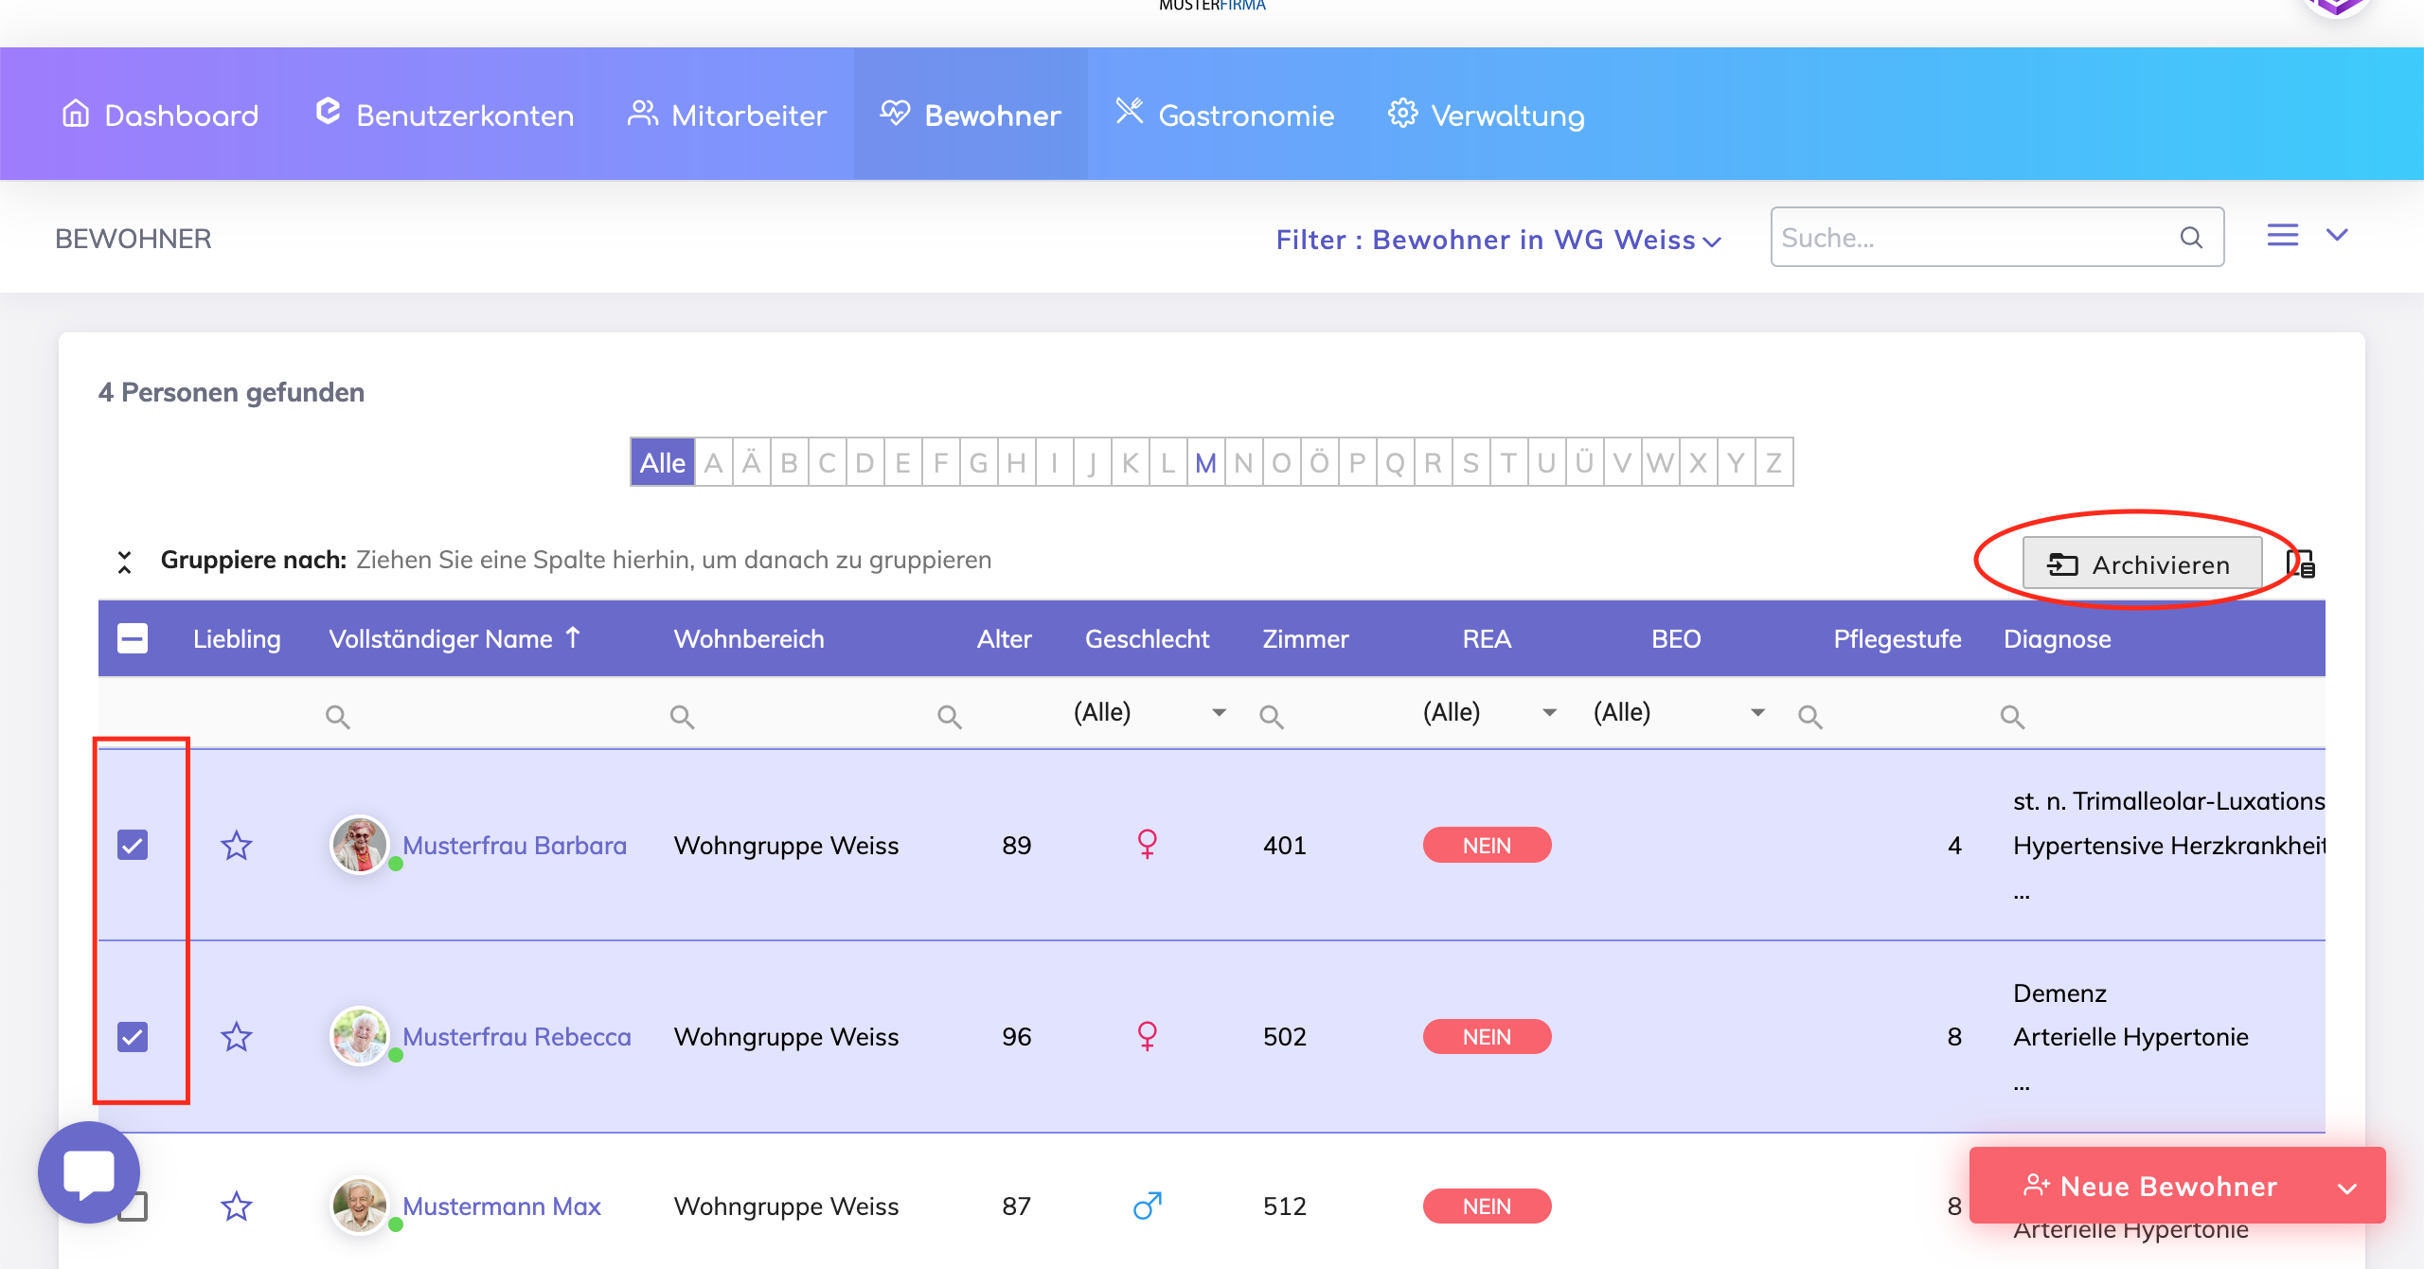The height and width of the screenshot is (1269, 2424).
Task: Expand the Neue Bewohner button arrow
Action: [2347, 1188]
